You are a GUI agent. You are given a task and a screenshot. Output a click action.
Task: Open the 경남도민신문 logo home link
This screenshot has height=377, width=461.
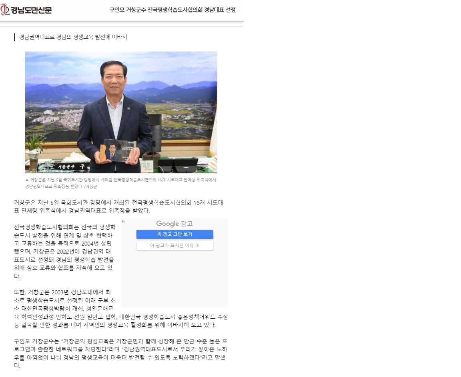(x=26, y=10)
